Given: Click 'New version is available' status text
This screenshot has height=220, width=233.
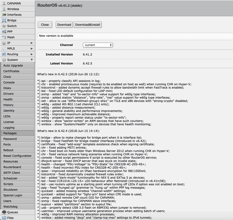Looking at the screenshot, I should tap(56, 36).
